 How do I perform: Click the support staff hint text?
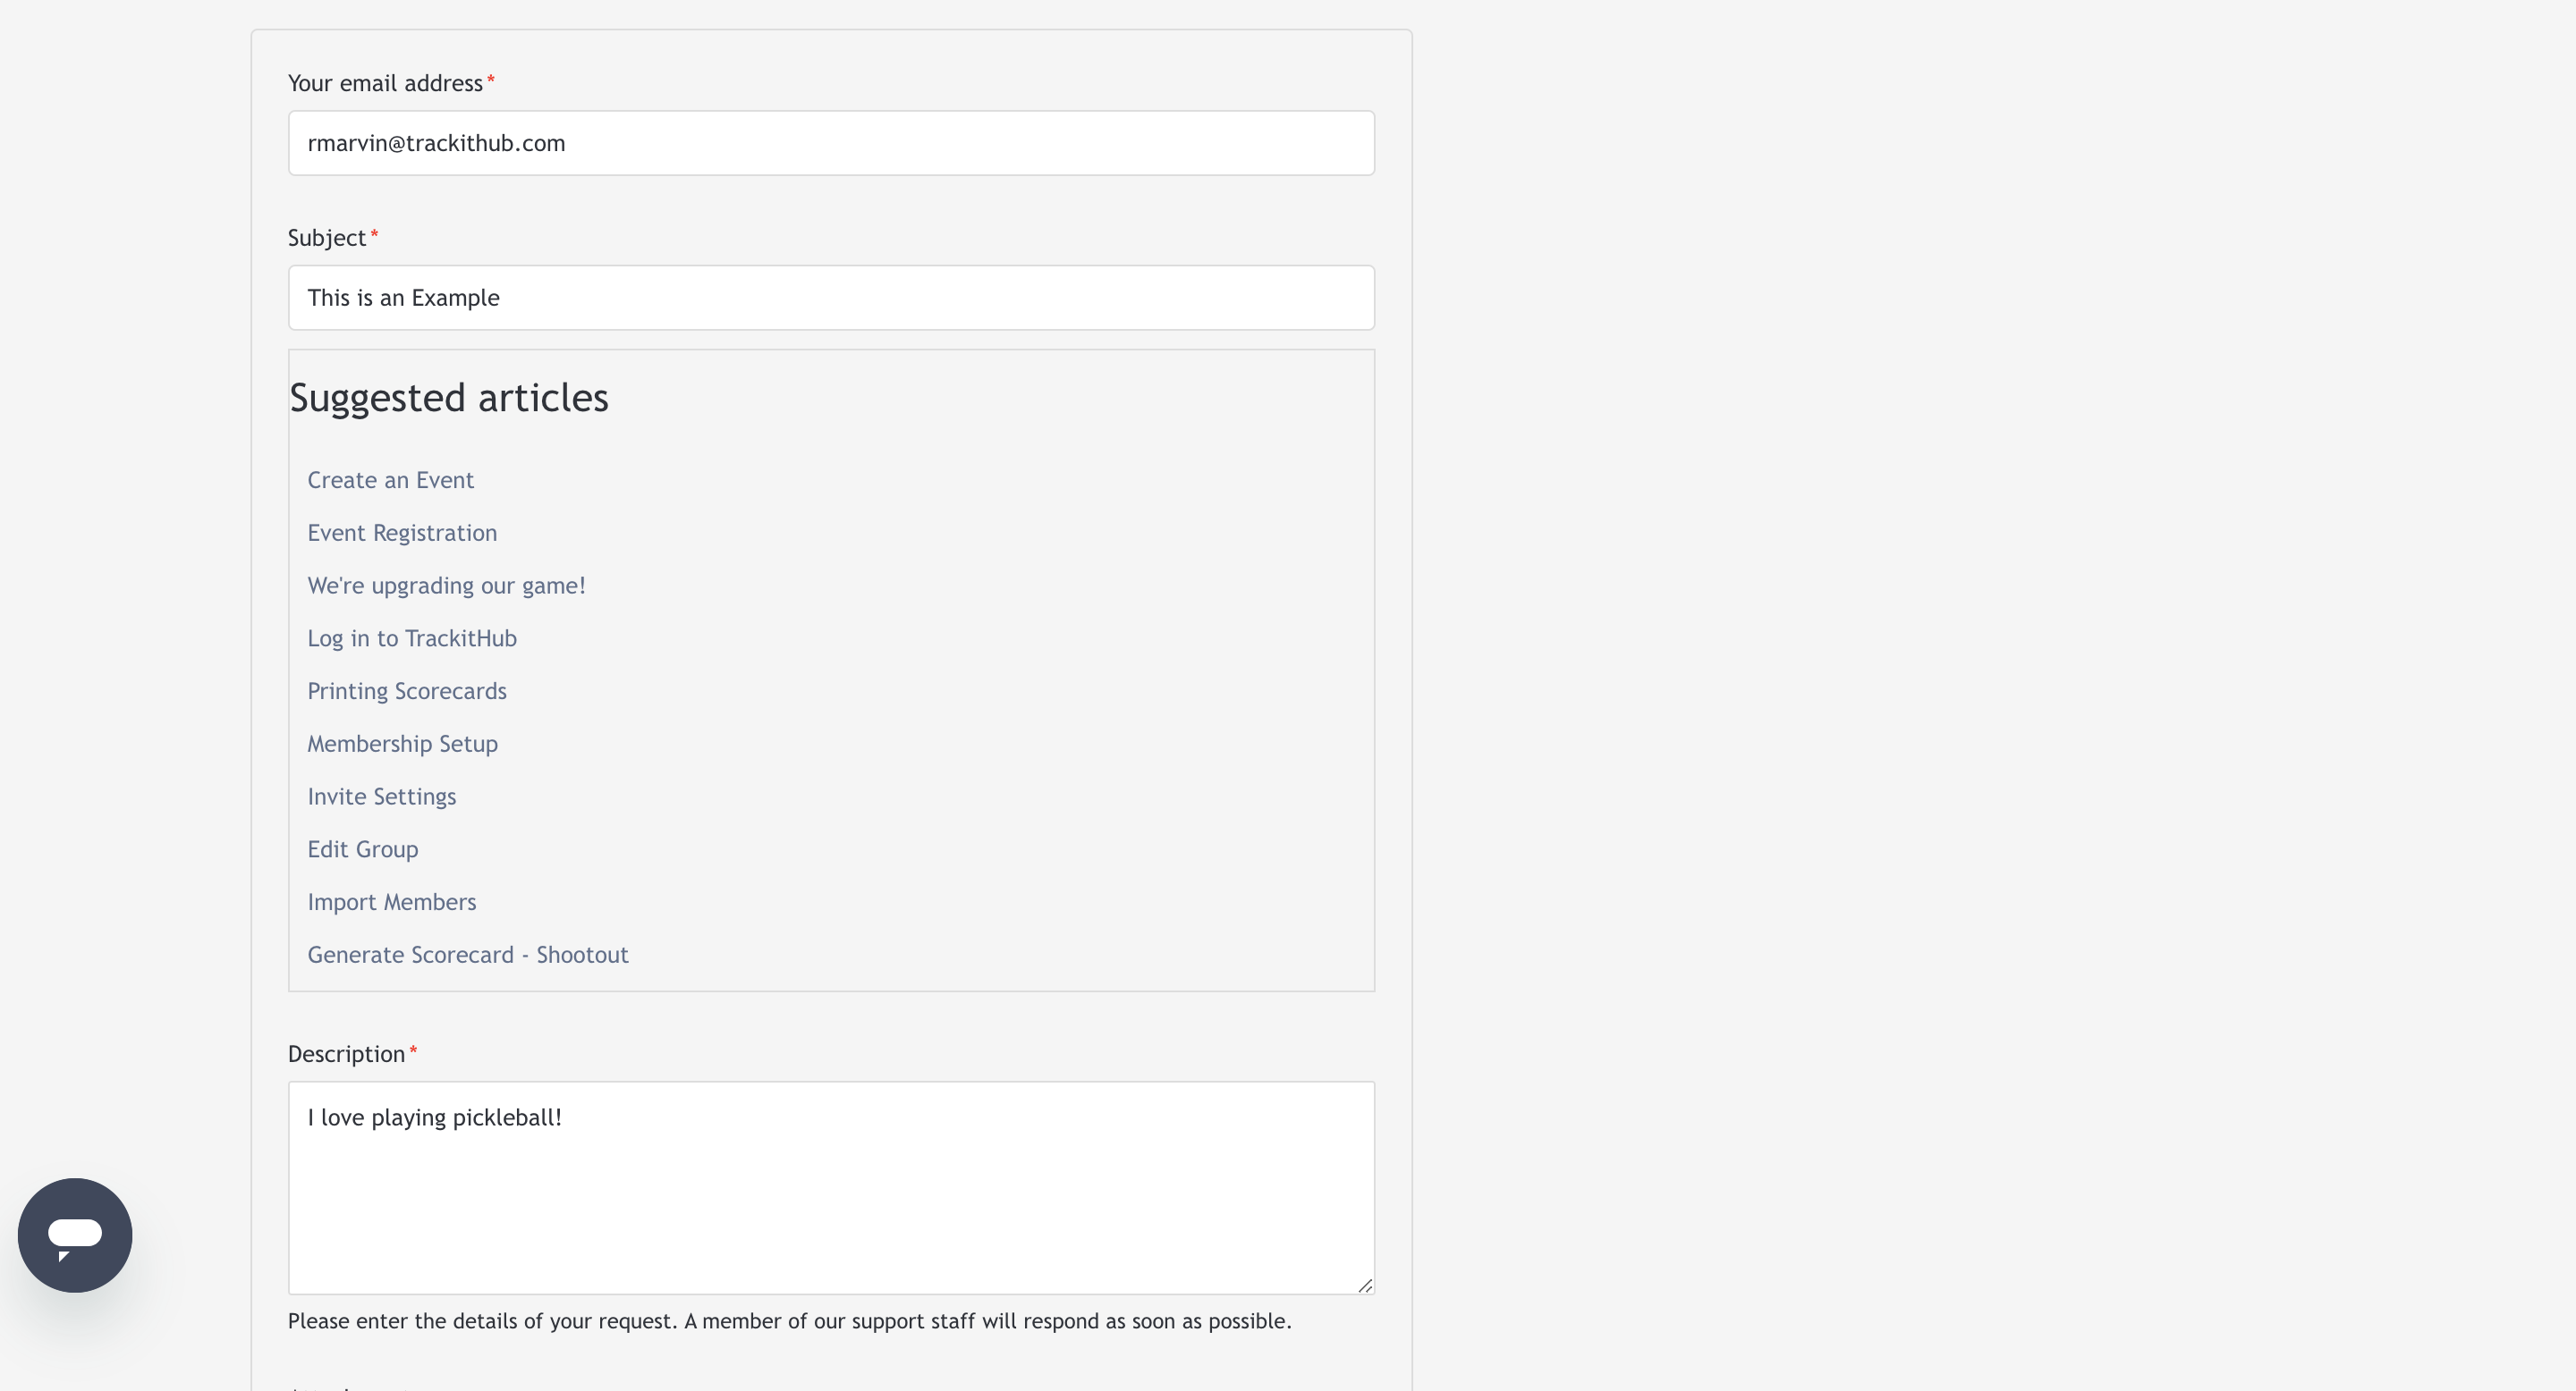click(790, 1321)
